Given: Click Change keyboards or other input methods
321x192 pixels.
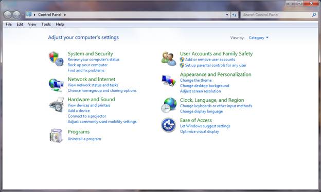Looking at the screenshot, I should click(216, 106).
